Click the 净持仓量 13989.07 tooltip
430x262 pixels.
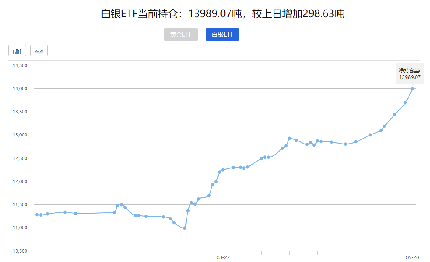click(x=409, y=74)
